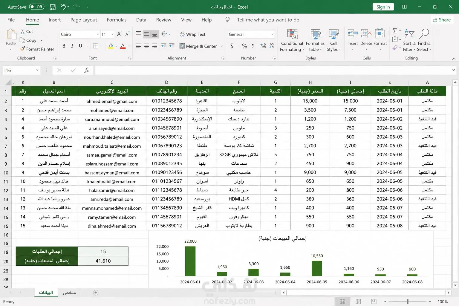Open the Font Color dropdown arrow
This screenshot has height=306, width=459.
tap(129, 46)
